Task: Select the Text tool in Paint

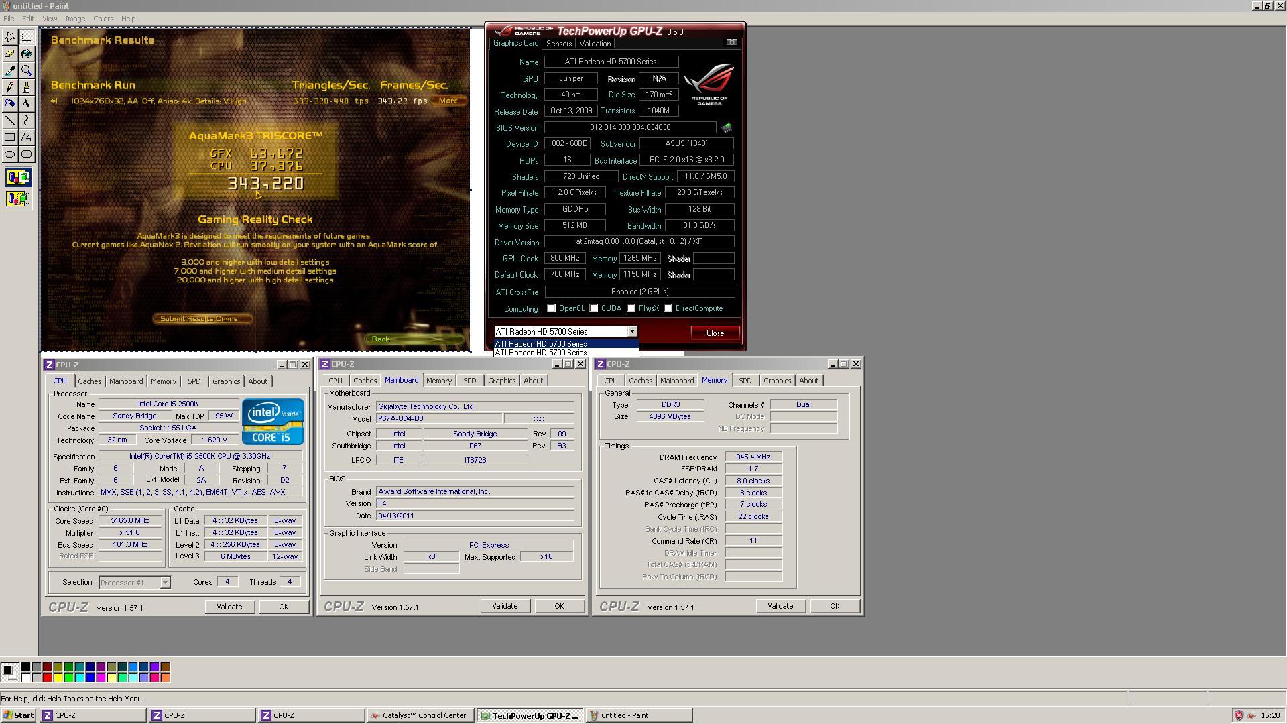Action: click(x=27, y=104)
